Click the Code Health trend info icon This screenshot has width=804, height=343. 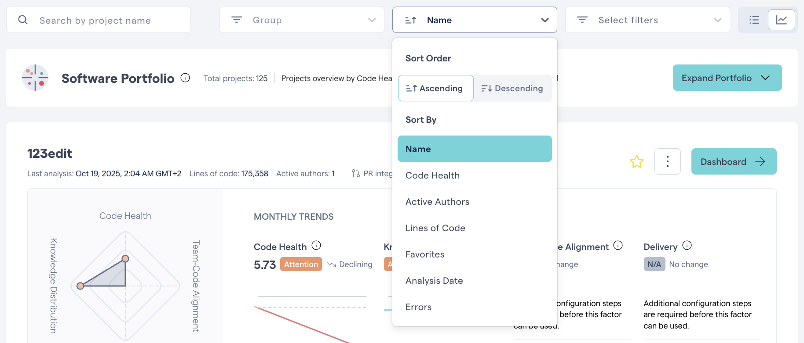point(316,245)
